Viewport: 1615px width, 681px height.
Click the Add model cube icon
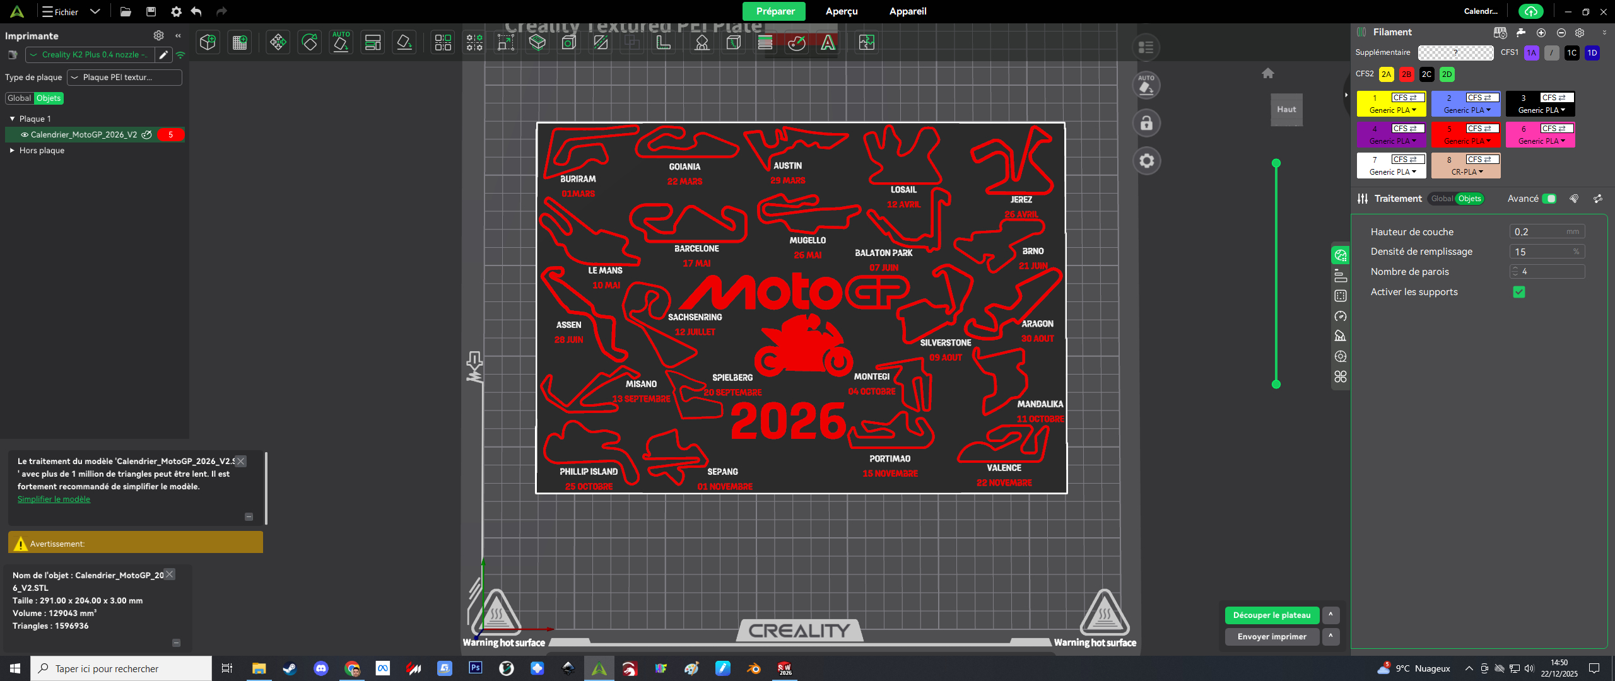tap(208, 42)
